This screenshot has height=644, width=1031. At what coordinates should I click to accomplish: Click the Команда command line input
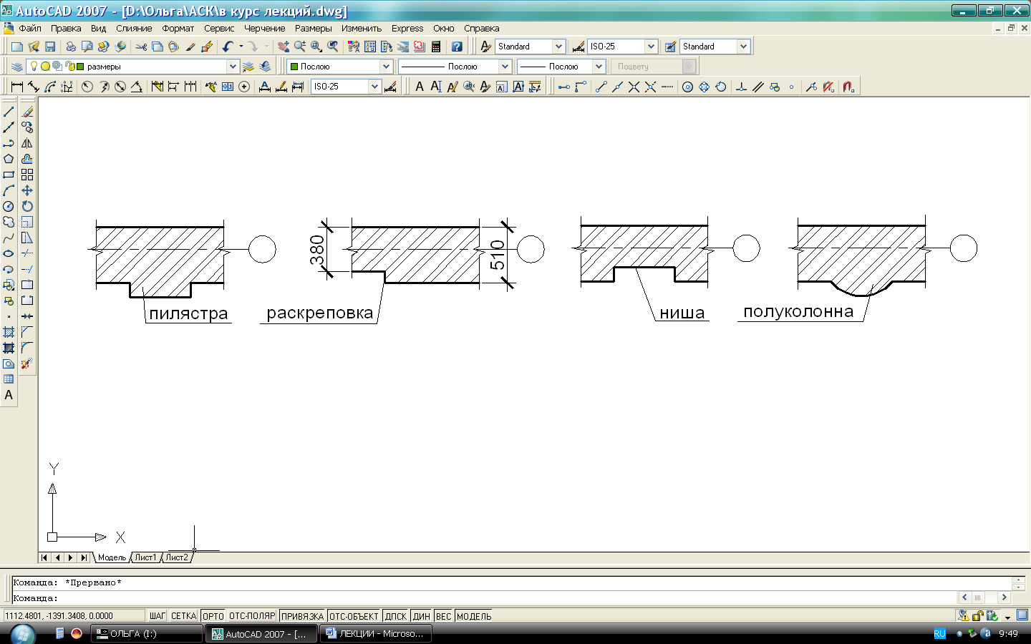[x=501, y=597]
